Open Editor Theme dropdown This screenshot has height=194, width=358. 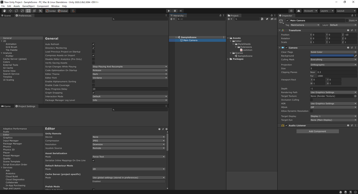point(130,74)
